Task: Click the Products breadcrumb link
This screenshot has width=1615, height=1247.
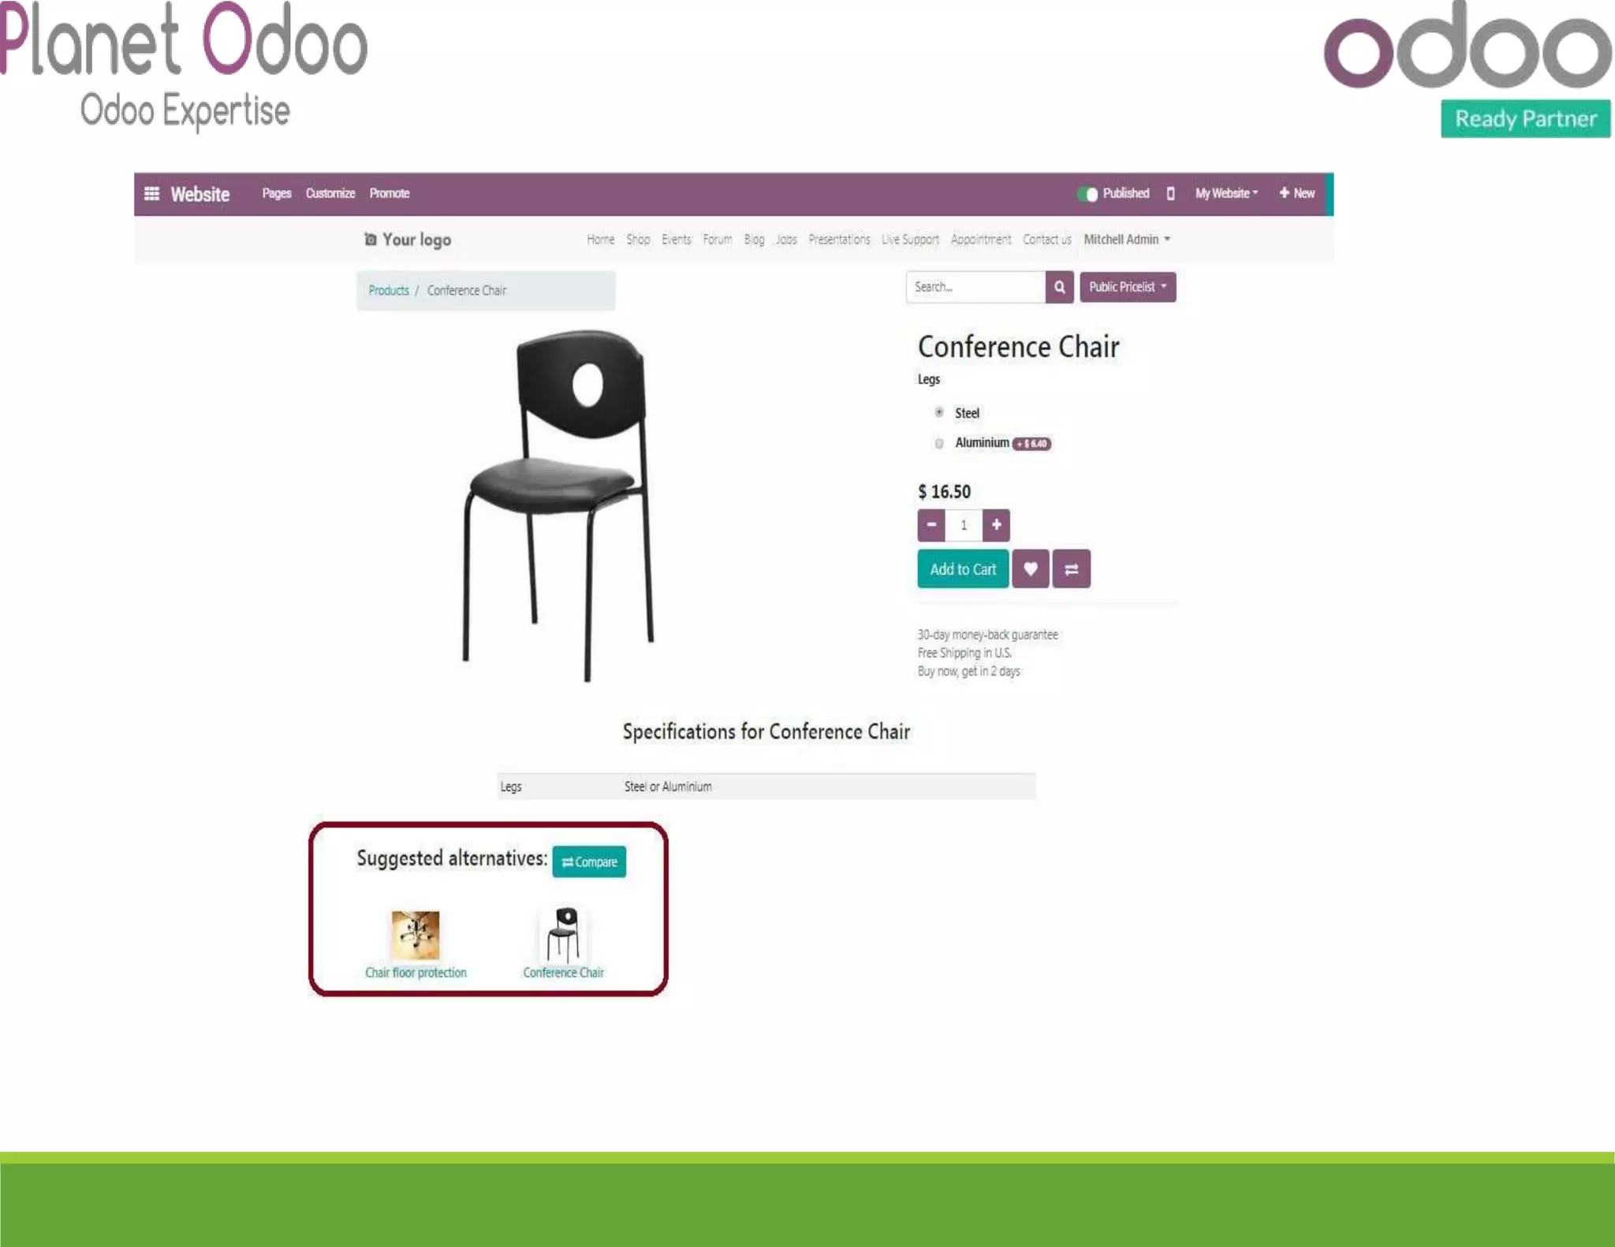Action: [x=389, y=291]
